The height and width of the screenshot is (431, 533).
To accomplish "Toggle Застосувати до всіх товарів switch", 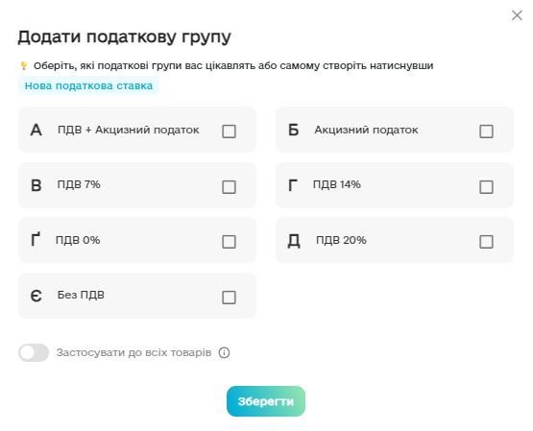I will [34, 352].
